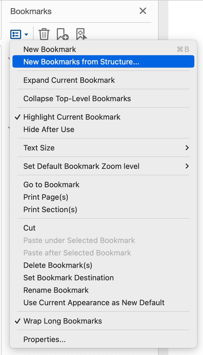Open Properties from the menu

click(x=45, y=339)
